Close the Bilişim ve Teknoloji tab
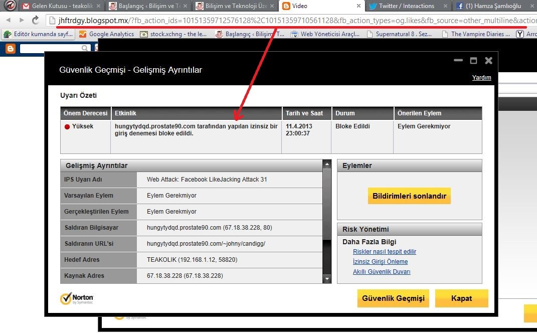This screenshot has height=333, width=537. pos(272,6)
